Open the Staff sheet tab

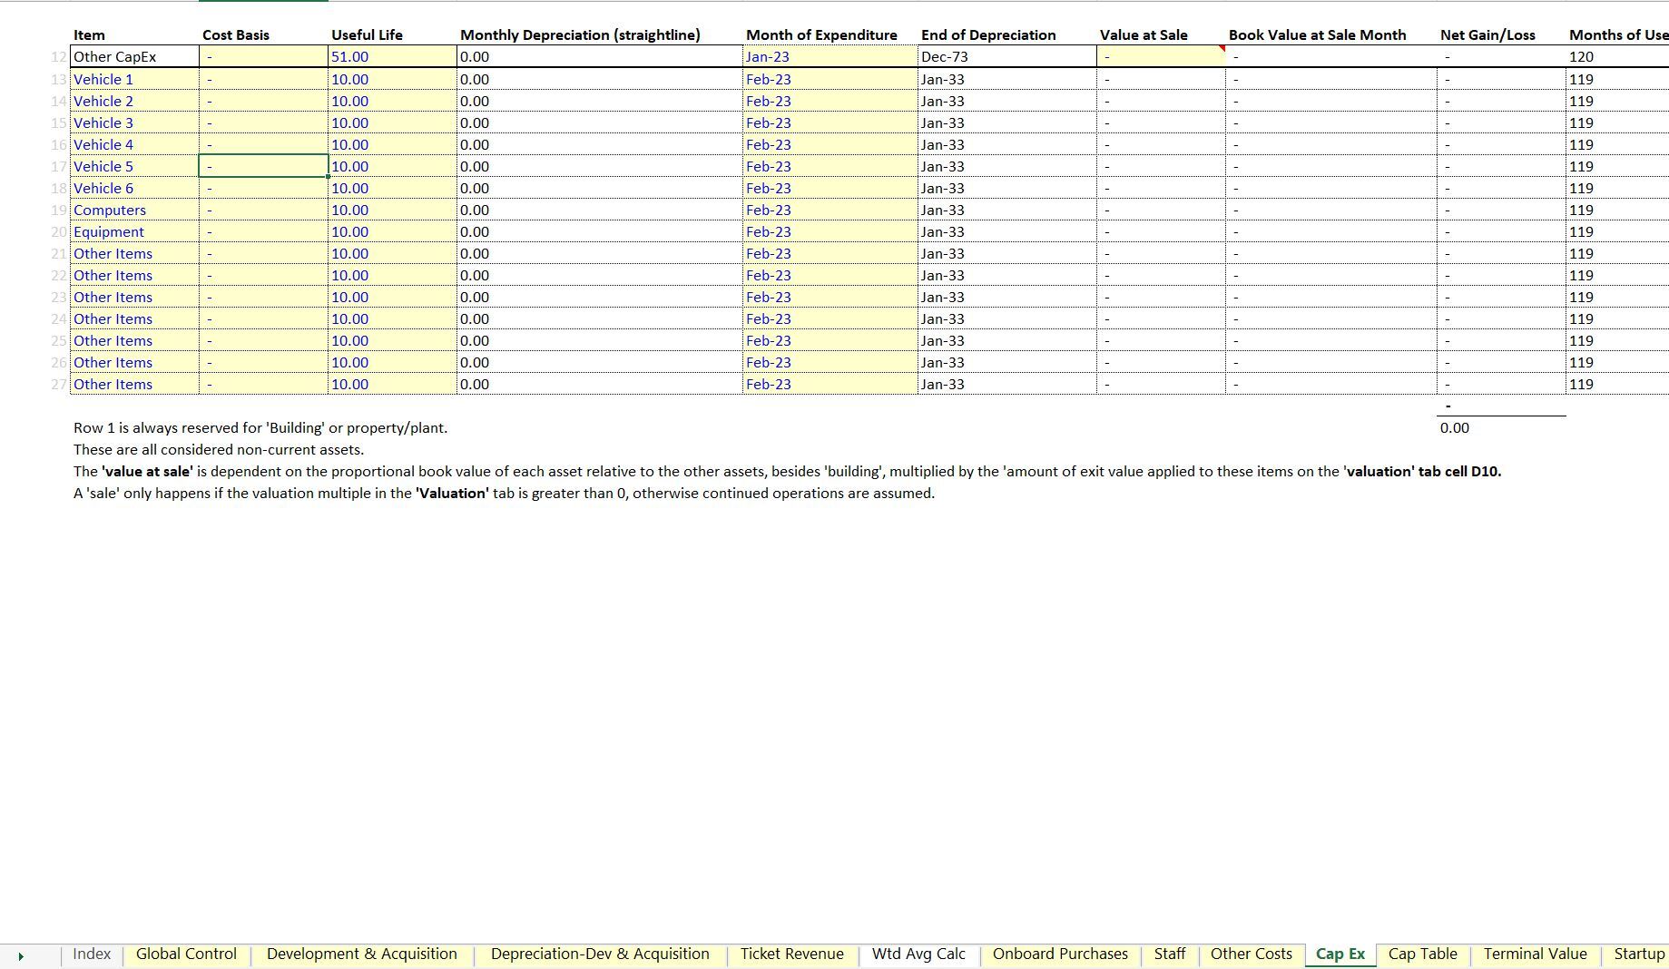1169,954
